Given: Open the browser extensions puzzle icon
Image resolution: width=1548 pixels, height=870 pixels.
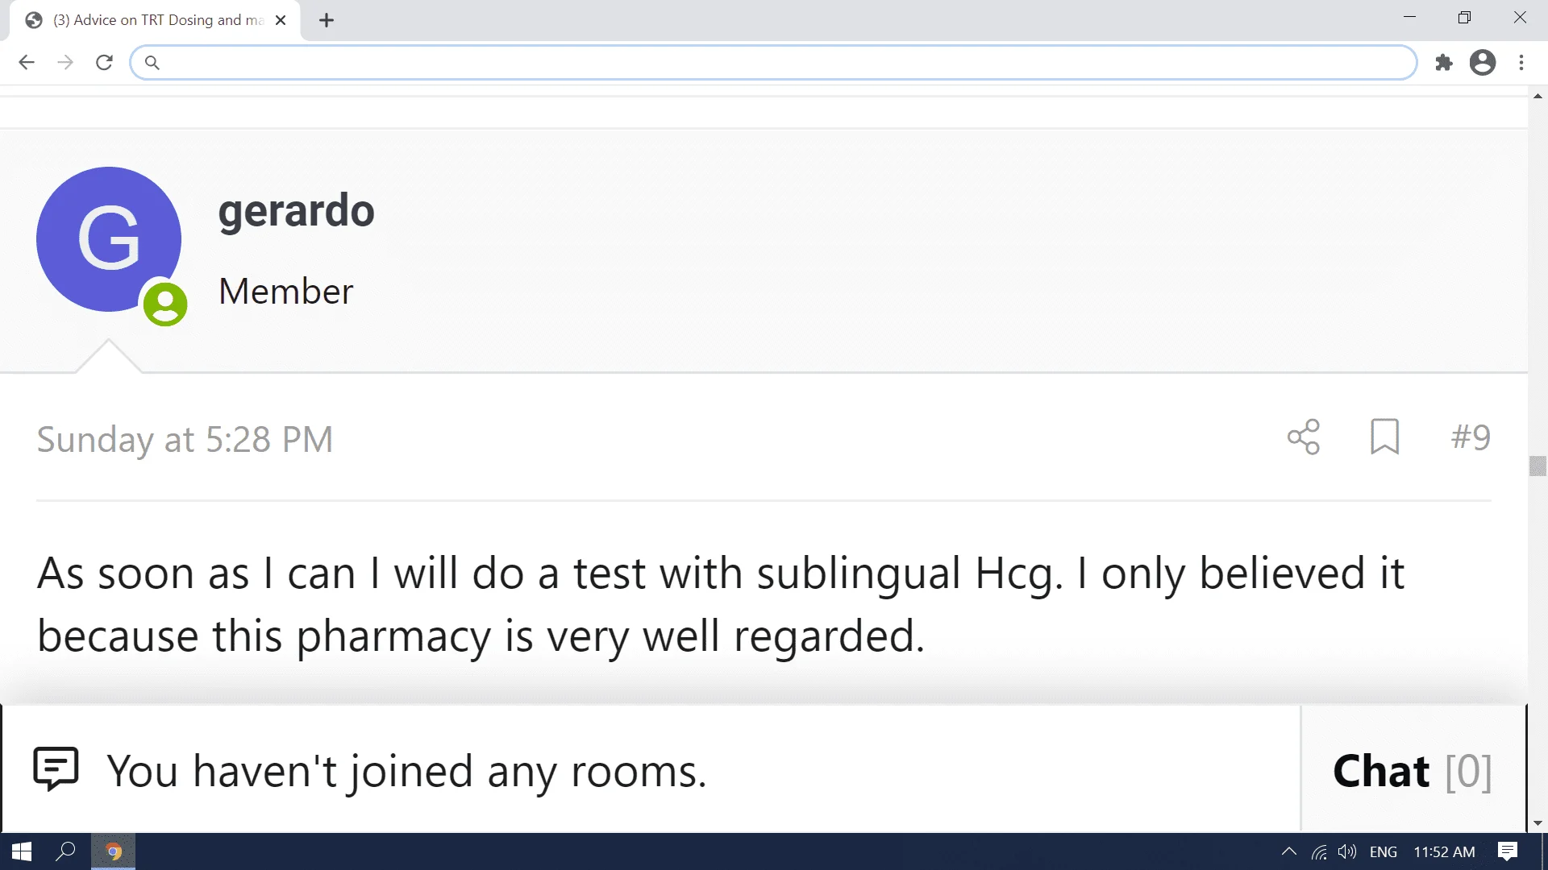Looking at the screenshot, I should pos(1443,63).
